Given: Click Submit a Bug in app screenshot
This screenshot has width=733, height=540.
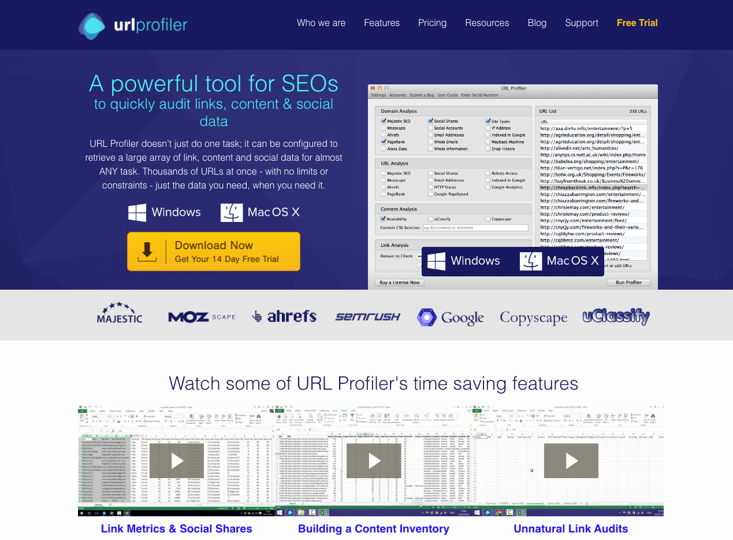Looking at the screenshot, I should [x=422, y=95].
